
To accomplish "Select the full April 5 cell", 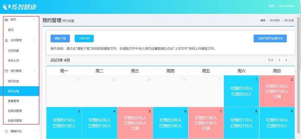I will point(135,123).
